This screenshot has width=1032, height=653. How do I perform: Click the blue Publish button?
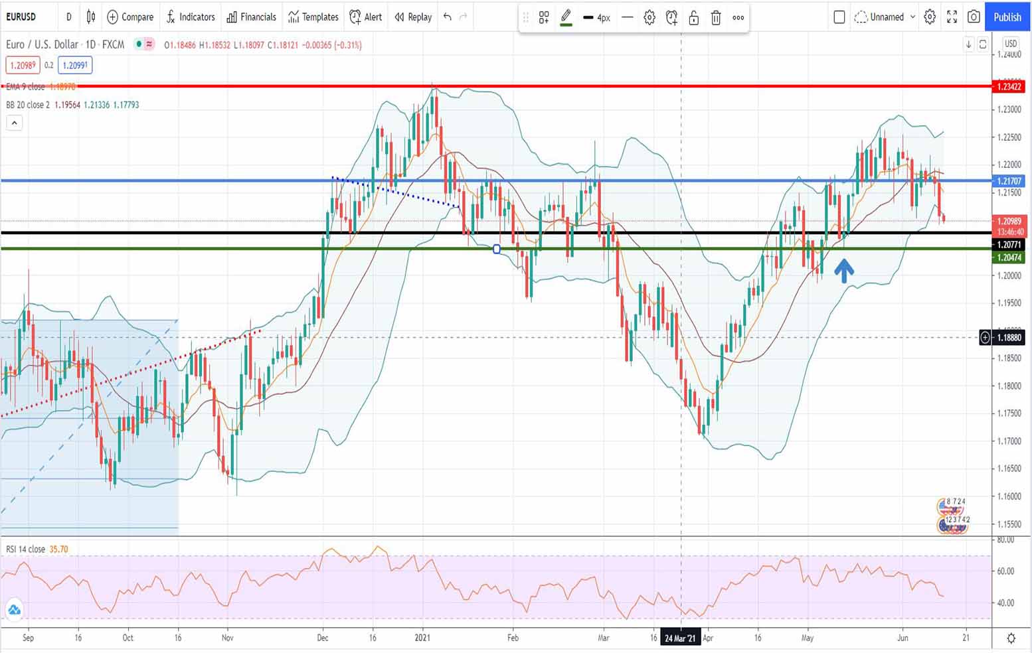1007,17
